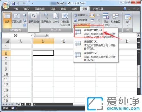The image size is (142, 112).
Task: Click the View Side by Side icon
Action: tap(98, 15)
